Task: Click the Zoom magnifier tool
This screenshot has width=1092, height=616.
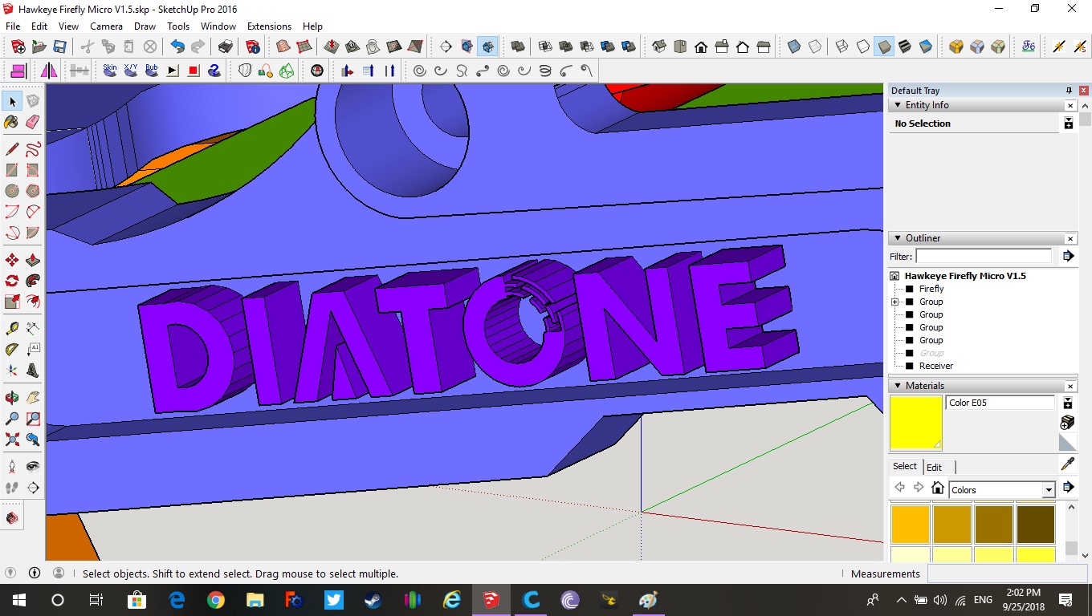Action: pos(11,418)
